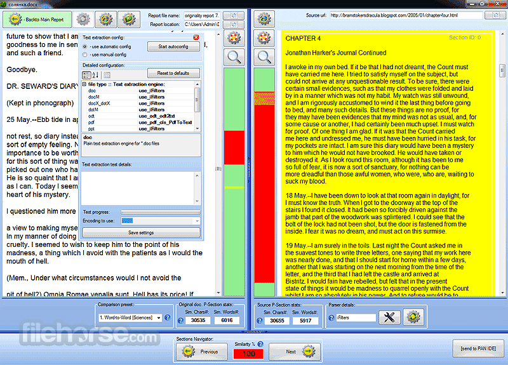The image size is (508, 365).
Task: Go to Previous section
Action: [x=202, y=352]
